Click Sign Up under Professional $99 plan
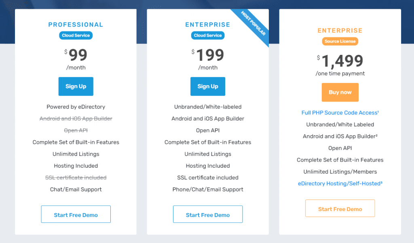The height and width of the screenshot is (243, 414). (x=76, y=86)
